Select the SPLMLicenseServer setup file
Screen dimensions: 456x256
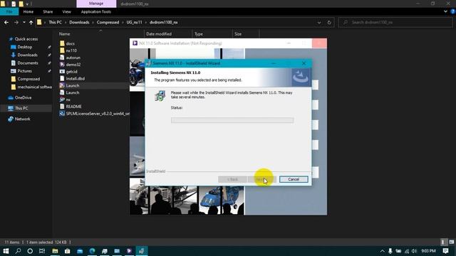point(98,114)
